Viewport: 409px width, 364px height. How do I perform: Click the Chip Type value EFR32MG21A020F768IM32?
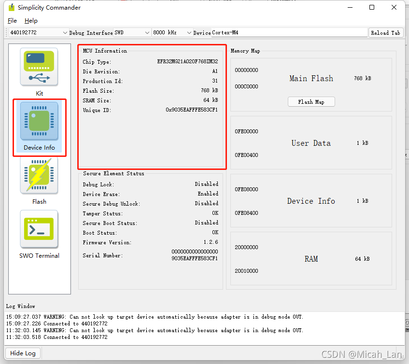(x=187, y=61)
